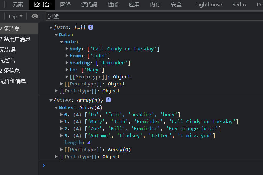Viewport: 263px width, 175px height.
Task: Click info badge next to {Notes: Array(4)}
Action: click(x=108, y=100)
